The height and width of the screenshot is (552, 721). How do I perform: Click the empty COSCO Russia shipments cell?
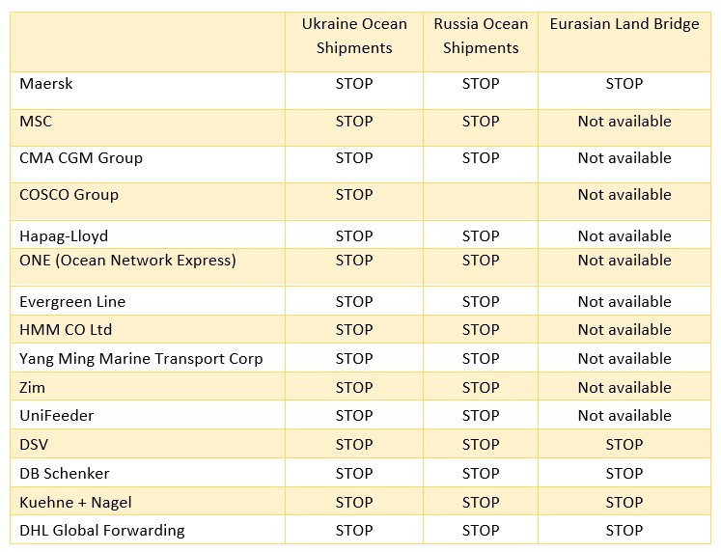[481, 202]
